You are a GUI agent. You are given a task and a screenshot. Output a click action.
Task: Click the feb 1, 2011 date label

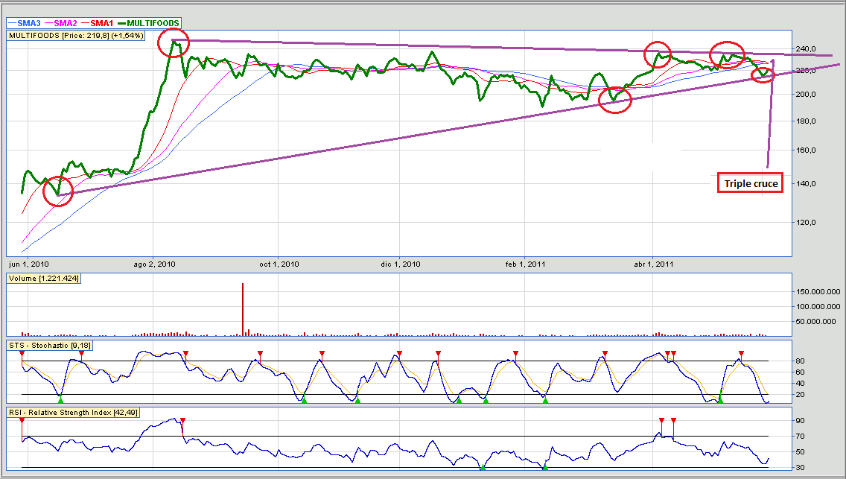point(524,264)
